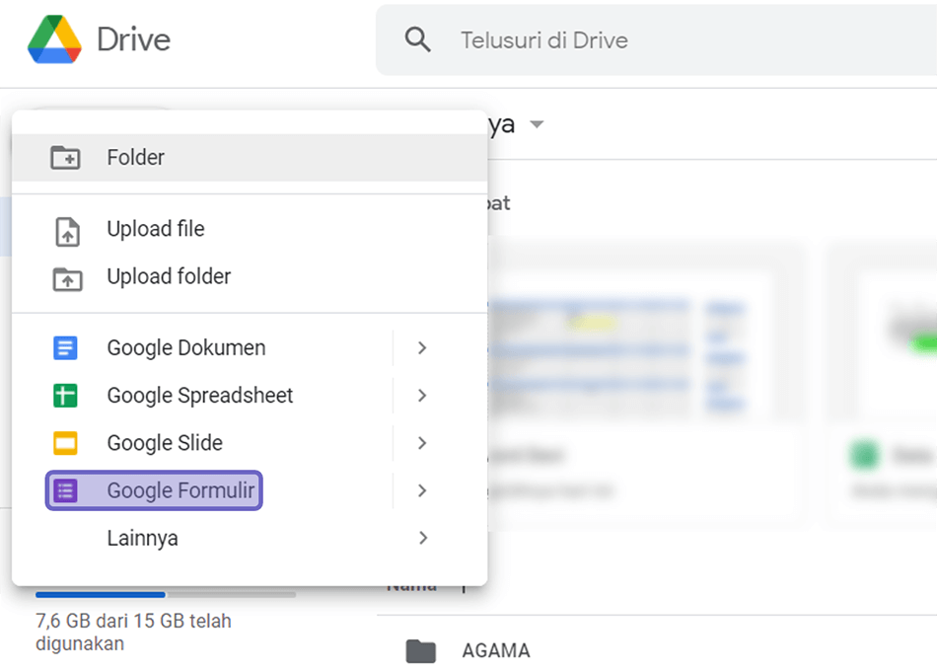
Task: Click the Upload folder icon
Action: [67, 278]
